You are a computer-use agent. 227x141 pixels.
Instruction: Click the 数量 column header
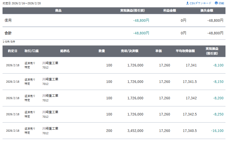(x=102, y=51)
